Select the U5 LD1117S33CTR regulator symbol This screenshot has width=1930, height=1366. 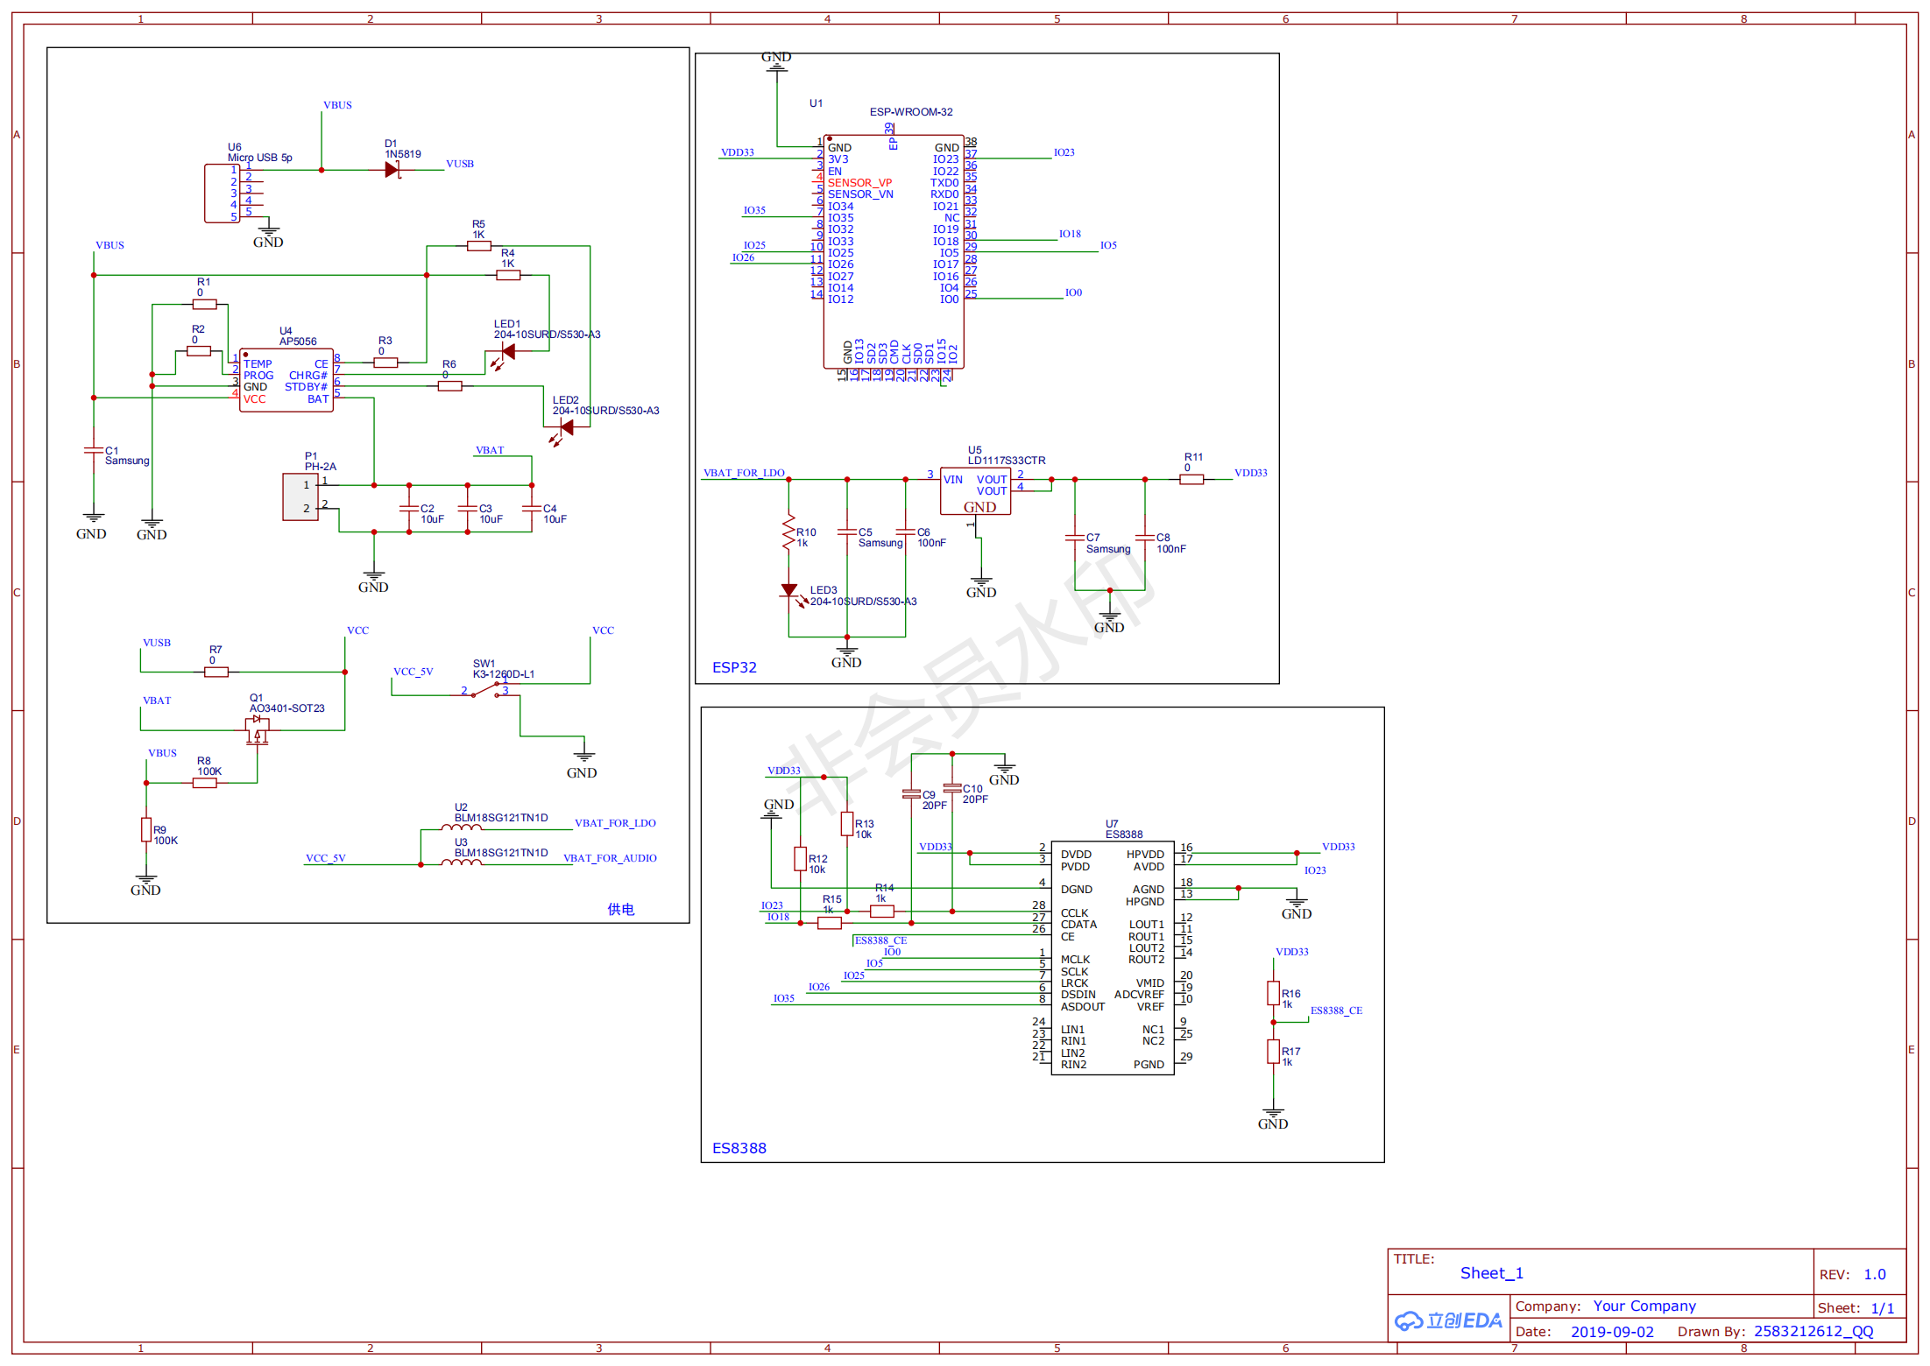975,490
